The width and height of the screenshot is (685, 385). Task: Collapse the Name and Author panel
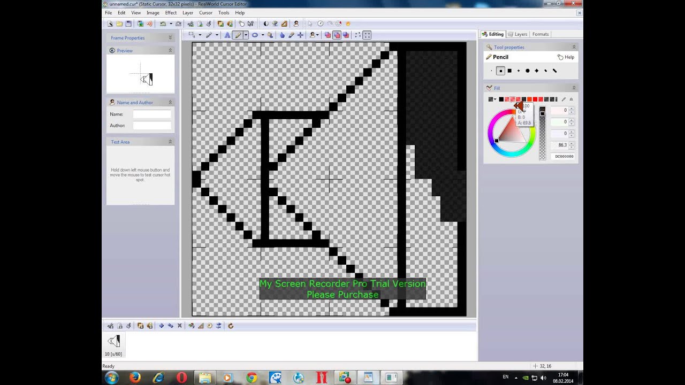click(170, 102)
